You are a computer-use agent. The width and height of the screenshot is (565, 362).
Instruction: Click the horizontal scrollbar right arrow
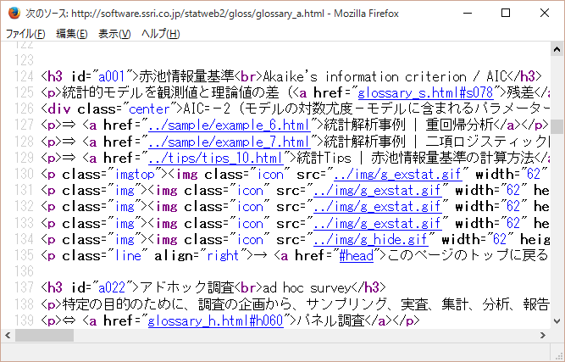click(x=541, y=336)
